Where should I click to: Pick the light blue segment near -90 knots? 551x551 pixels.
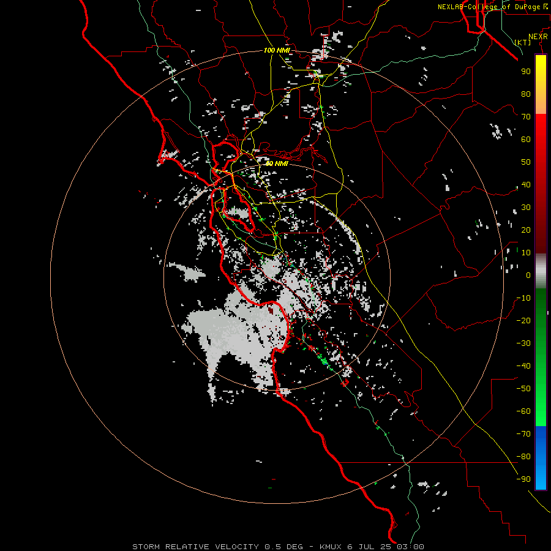541,476
